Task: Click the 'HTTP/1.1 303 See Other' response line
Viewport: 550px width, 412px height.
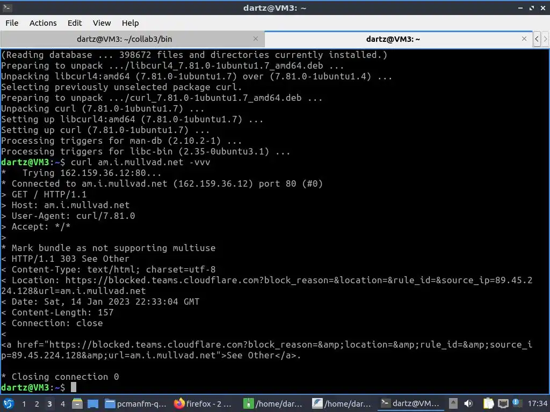Action: pyautogui.click(x=70, y=259)
